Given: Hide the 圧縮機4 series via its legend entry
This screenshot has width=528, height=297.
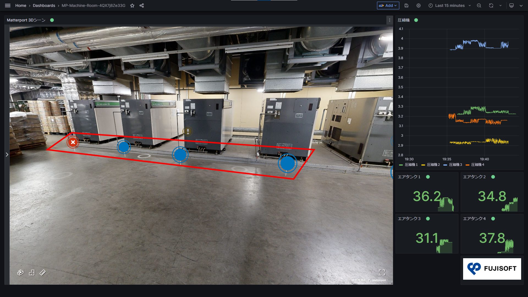Looking at the screenshot, I should tap(479, 165).
